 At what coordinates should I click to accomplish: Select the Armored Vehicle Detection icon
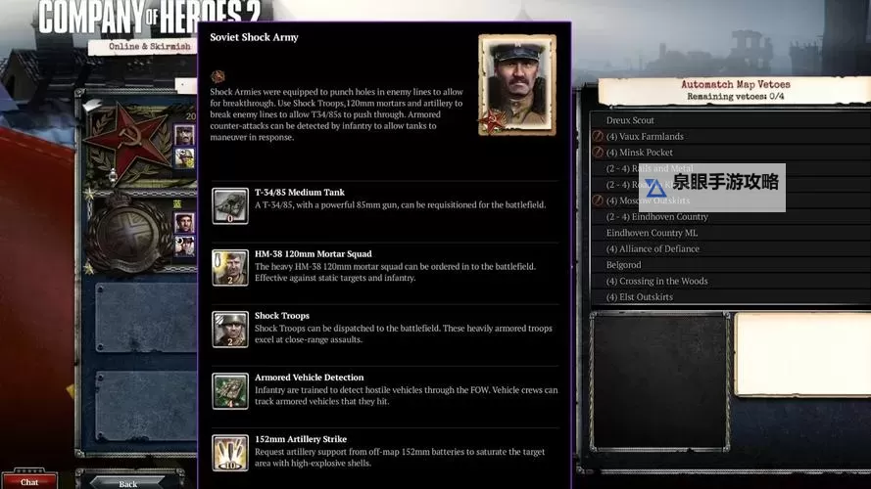[x=230, y=391]
